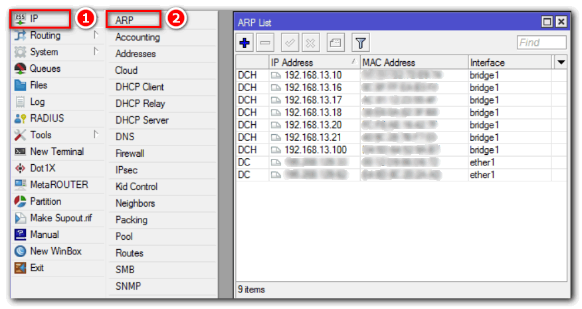Image resolution: width=582 pixels, height=309 pixels.
Task: Click the IP menu icon
Action: click(20, 19)
